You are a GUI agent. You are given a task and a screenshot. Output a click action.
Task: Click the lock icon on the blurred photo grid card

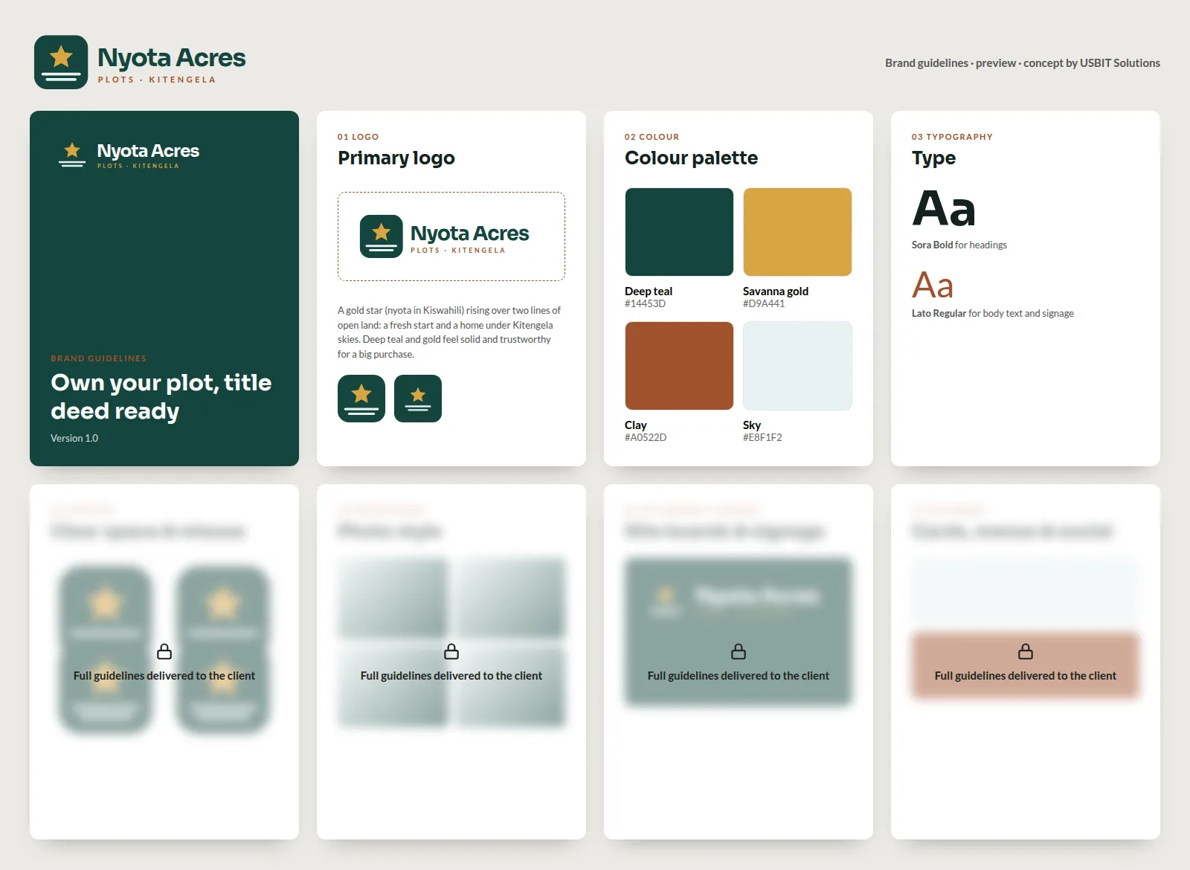point(451,652)
